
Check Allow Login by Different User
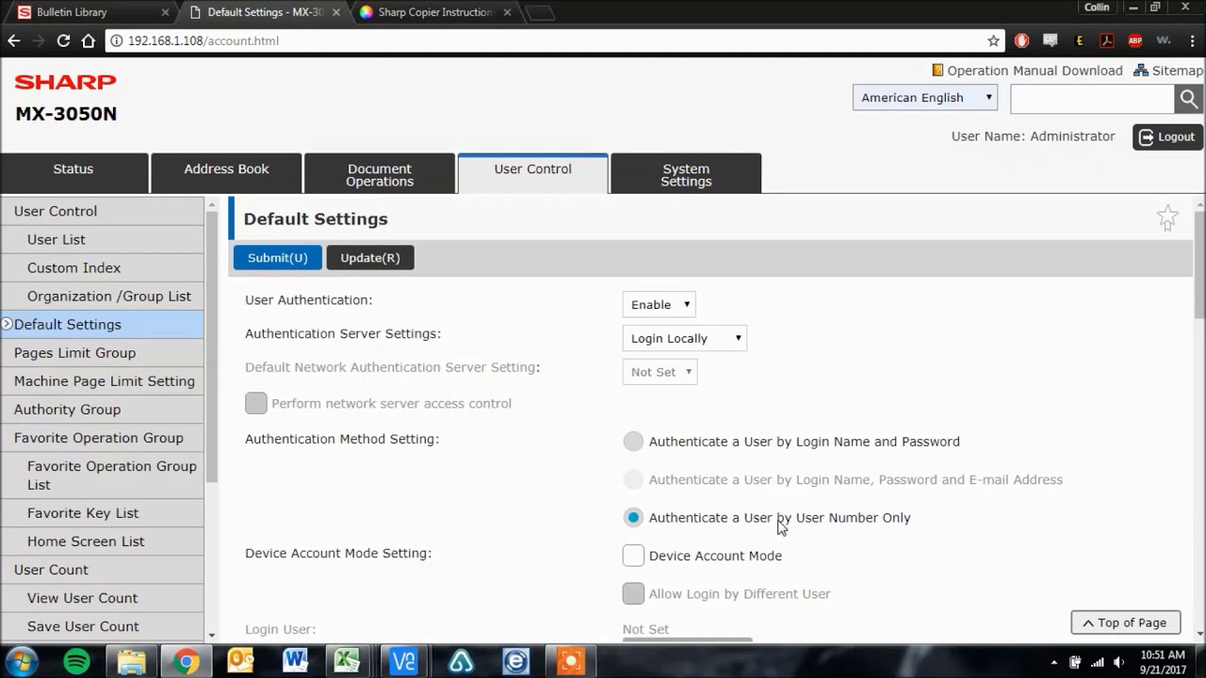tap(633, 593)
